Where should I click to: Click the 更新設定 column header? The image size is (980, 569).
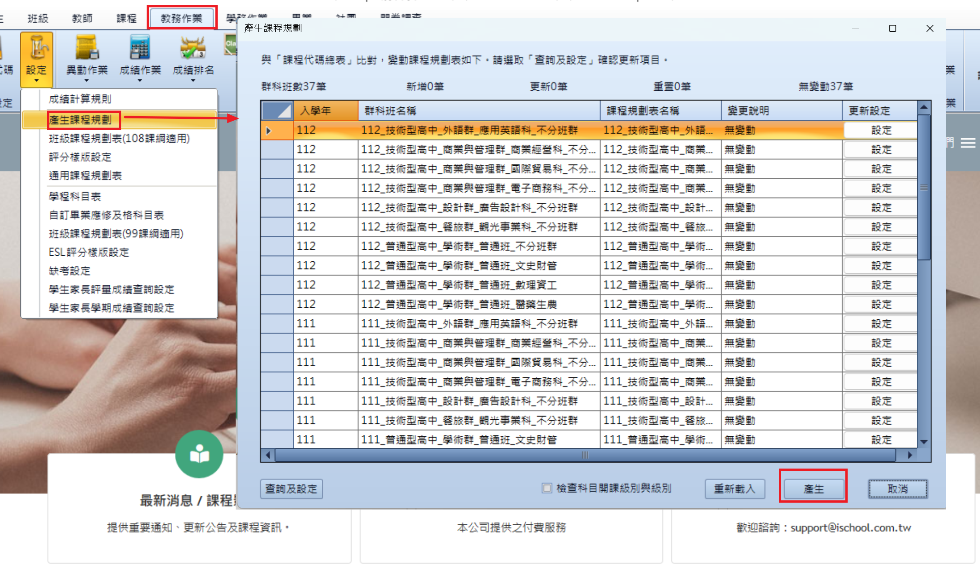(x=880, y=111)
